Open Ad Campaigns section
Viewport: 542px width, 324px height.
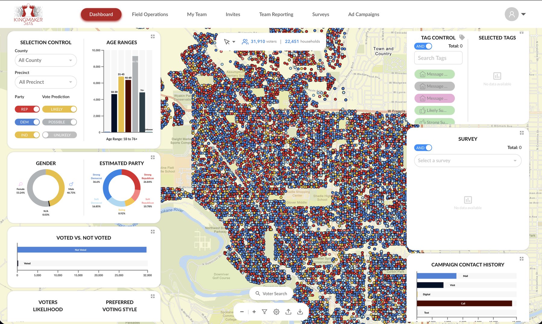pos(364,14)
